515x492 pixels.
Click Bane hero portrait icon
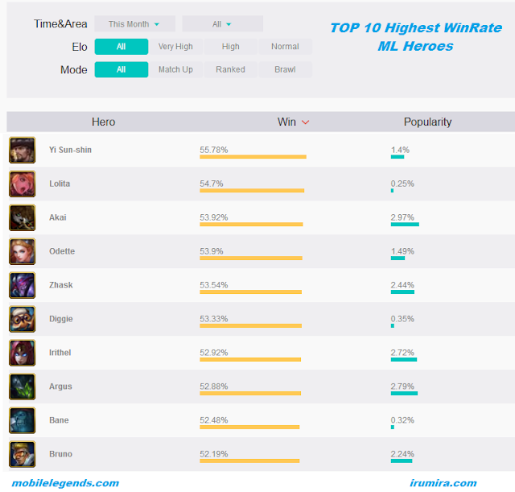[x=23, y=420]
